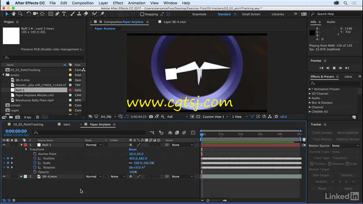The width and height of the screenshot is (363, 204).
Task: Collapse the assets folder
Action: tap(4, 75)
